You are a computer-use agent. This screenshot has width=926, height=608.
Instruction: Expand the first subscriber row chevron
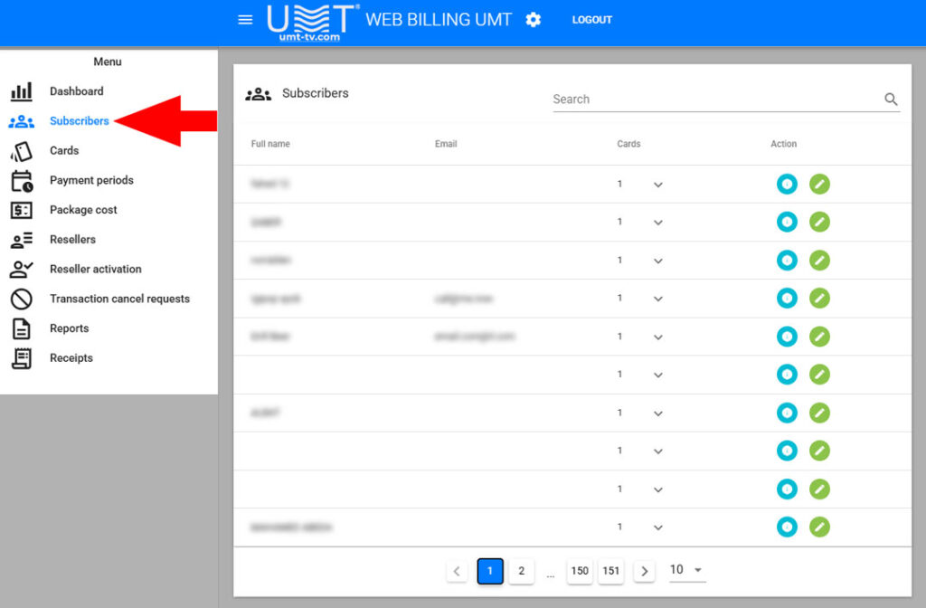[657, 184]
